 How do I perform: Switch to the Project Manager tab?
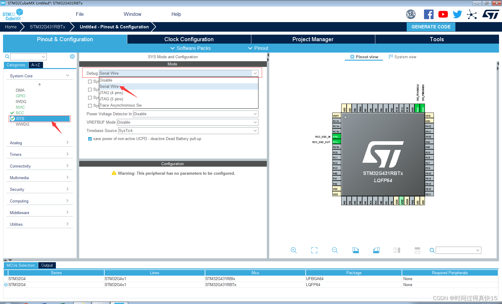tap(313, 39)
